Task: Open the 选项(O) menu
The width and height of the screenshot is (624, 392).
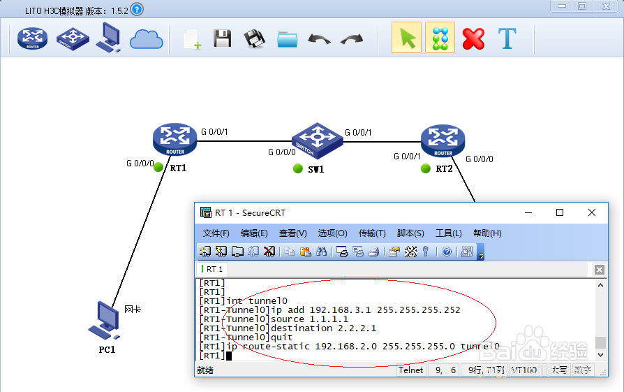Action: pyautogui.click(x=332, y=233)
